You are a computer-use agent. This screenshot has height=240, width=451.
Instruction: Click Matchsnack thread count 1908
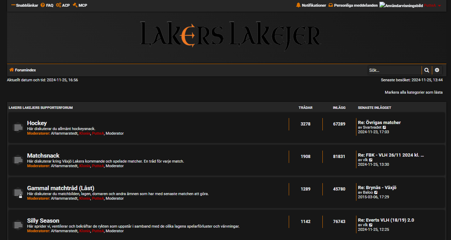tap(305, 157)
